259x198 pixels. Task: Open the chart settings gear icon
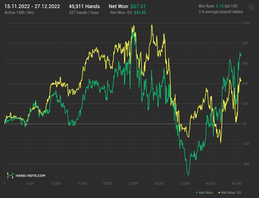(251, 7)
